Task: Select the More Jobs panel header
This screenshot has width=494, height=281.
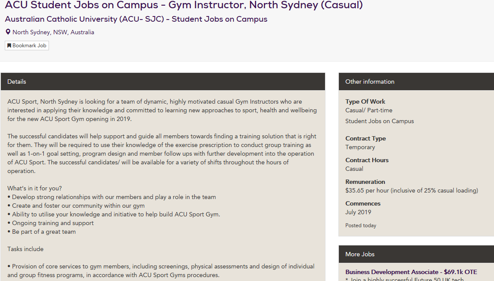Action: point(416,254)
